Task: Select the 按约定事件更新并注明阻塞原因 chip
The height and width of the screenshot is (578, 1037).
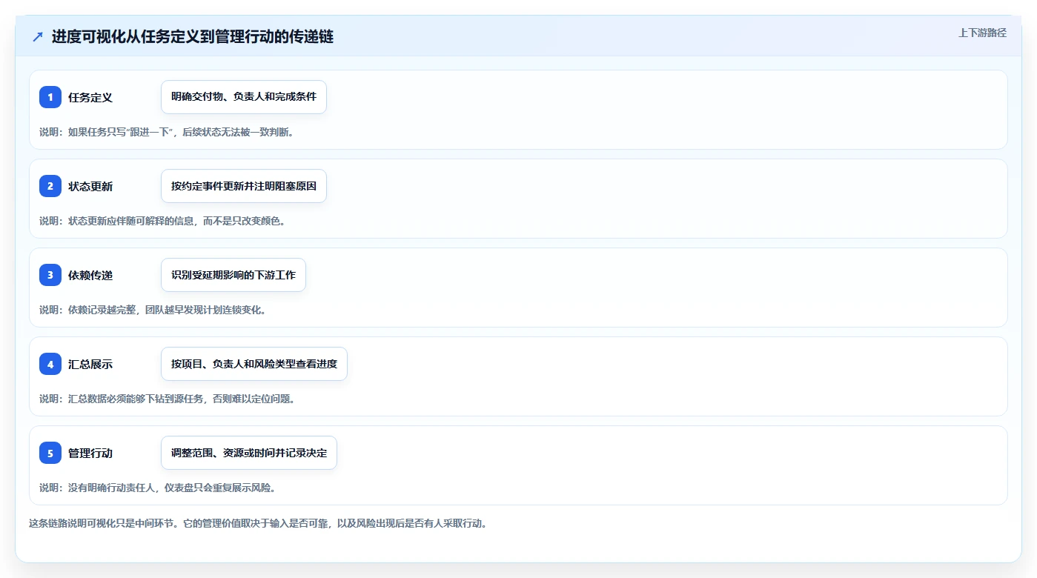Action: tap(244, 186)
